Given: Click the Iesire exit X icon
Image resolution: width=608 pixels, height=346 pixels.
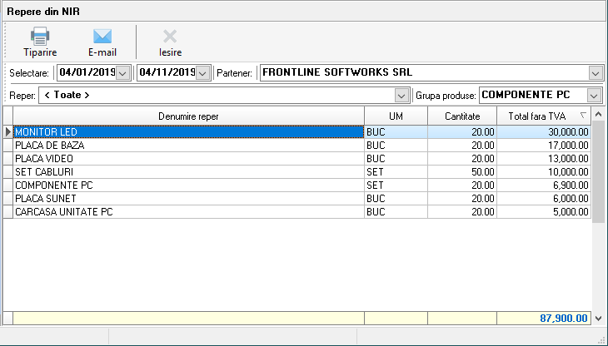Looking at the screenshot, I should tap(170, 36).
